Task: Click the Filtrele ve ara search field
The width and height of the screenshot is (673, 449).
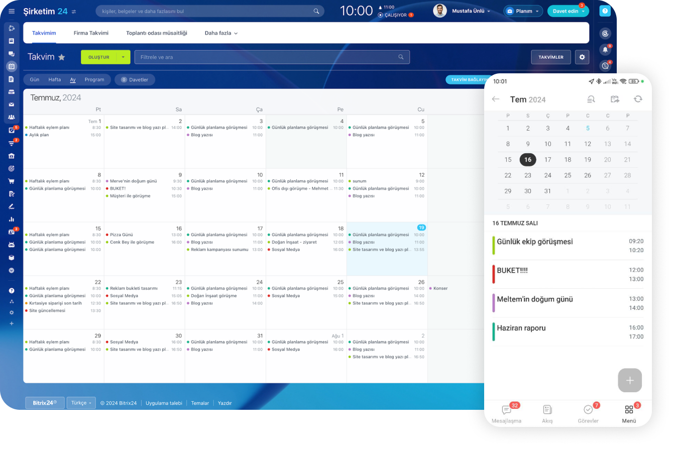Action: click(x=266, y=57)
